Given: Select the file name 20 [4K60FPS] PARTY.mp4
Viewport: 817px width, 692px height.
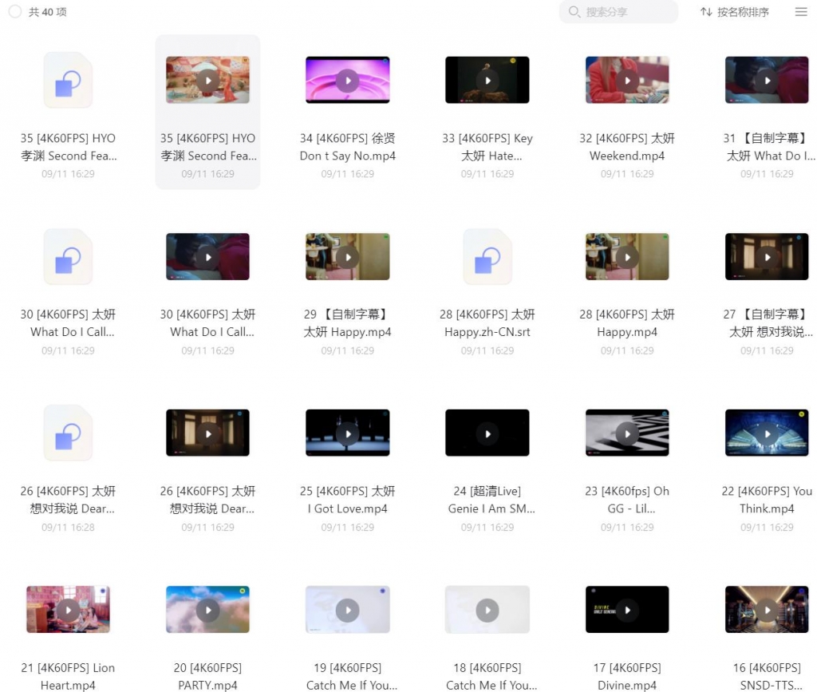Looking at the screenshot, I should (x=208, y=676).
